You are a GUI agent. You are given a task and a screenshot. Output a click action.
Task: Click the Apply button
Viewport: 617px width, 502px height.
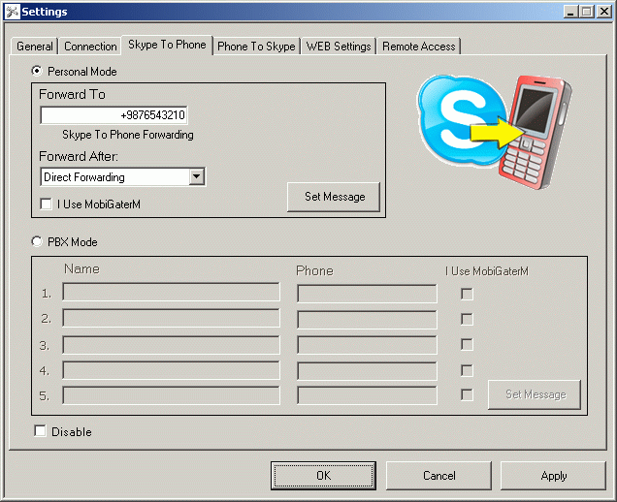tap(554, 476)
